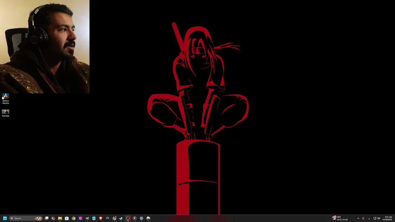Open the clock showing 6:37 AM
This screenshot has height=222, width=395.
(387, 218)
